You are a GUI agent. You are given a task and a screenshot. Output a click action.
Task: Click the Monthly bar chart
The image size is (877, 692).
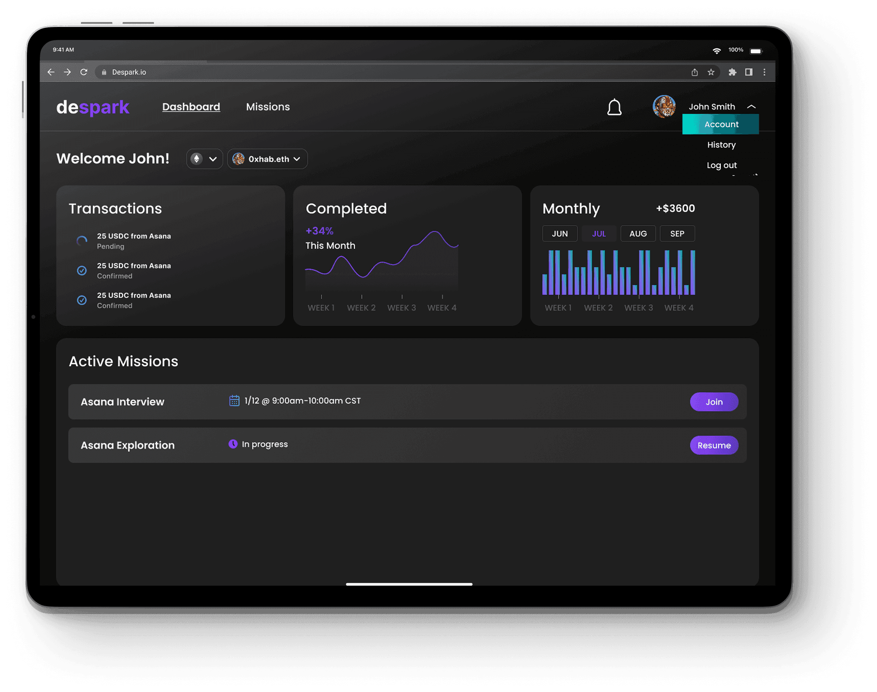pos(618,273)
